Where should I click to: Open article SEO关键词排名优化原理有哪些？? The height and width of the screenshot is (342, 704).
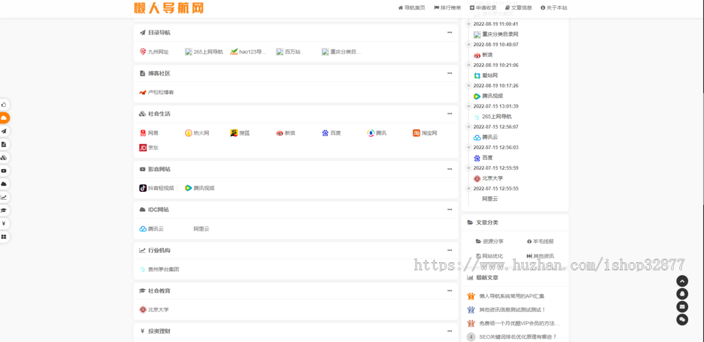[x=518, y=337]
